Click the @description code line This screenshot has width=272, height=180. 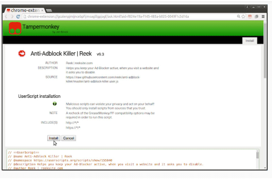pos(105,164)
